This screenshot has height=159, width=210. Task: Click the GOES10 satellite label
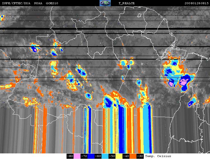click(x=52, y=3)
